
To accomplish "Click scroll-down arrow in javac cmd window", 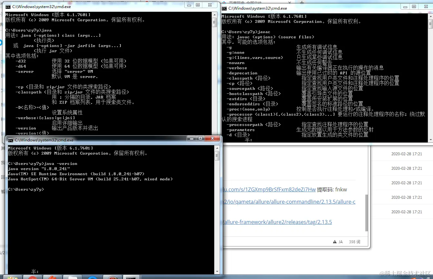I will [430, 139].
